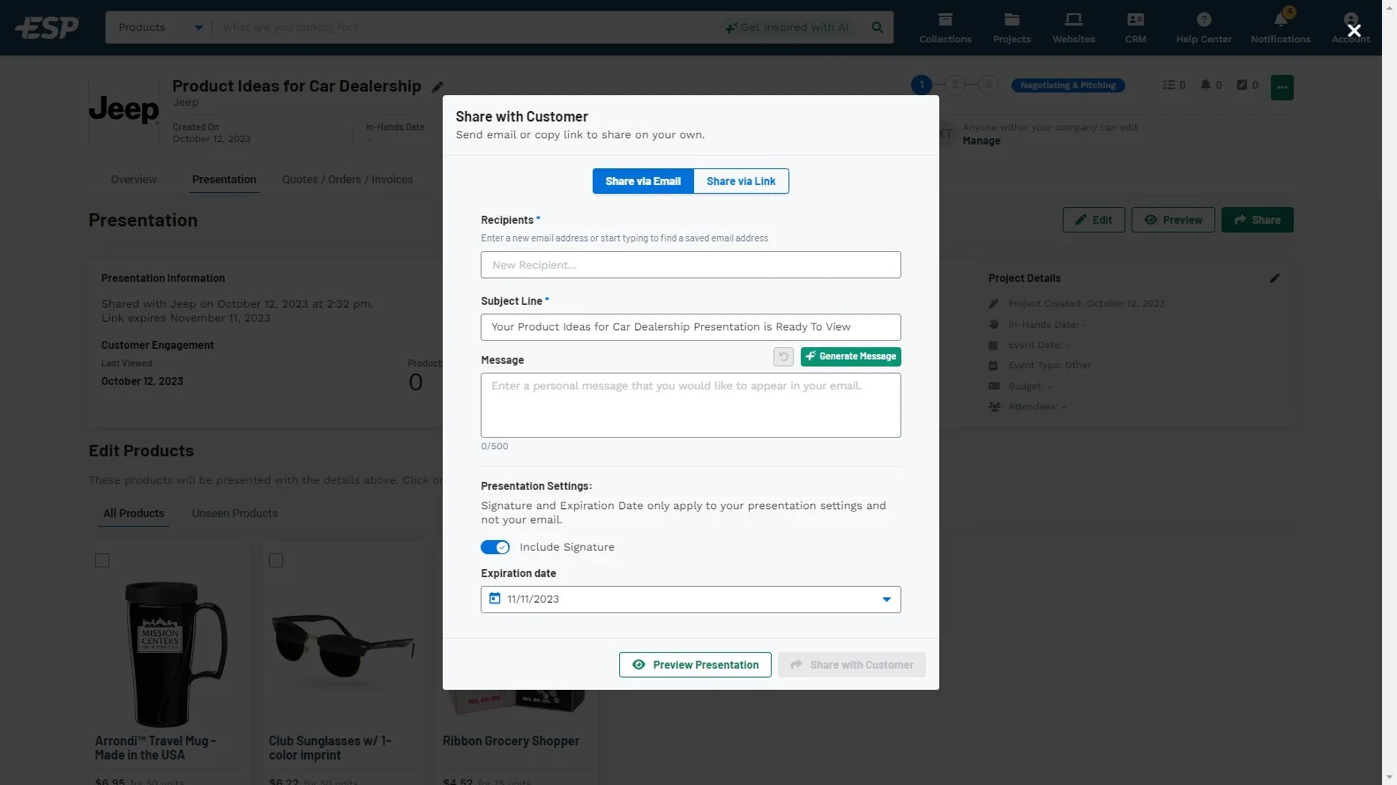This screenshot has width=1397, height=785.
Task: Click the undo message icon button
Action: pos(783,357)
